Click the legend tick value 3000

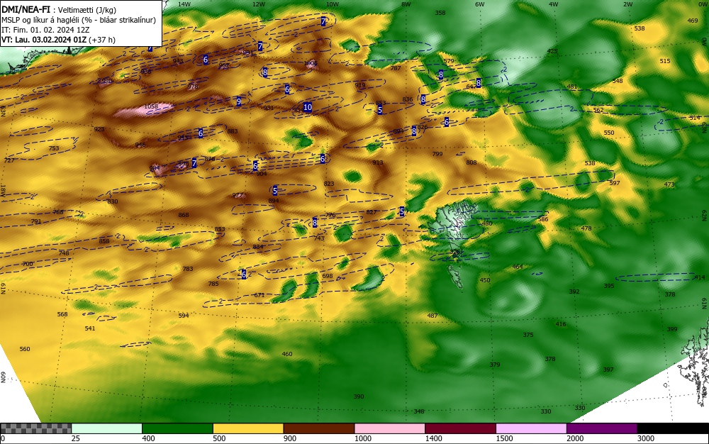coord(646,438)
